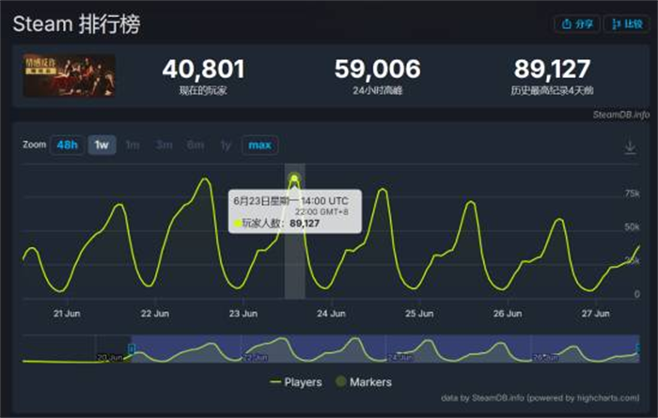The height and width of the screenshot is (418, 658).
Task: Open the chart download menu icon
Action: pos(630,147)
